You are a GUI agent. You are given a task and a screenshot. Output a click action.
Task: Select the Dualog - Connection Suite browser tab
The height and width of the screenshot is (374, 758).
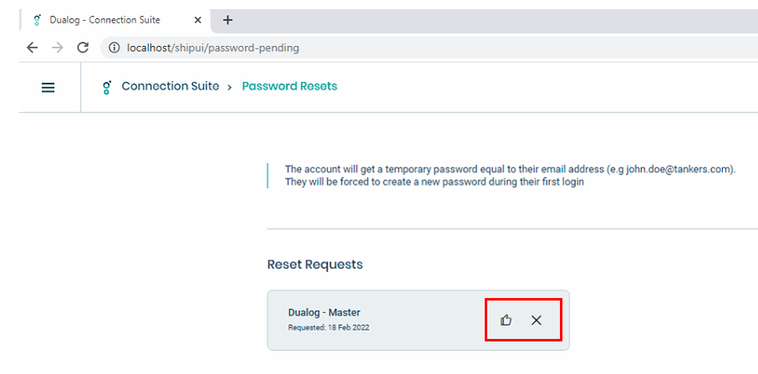point(115,20)
